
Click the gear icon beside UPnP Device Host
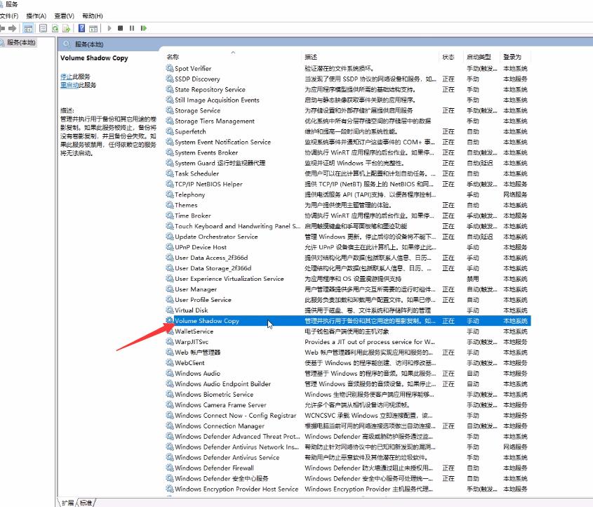[x=170, y=247]
